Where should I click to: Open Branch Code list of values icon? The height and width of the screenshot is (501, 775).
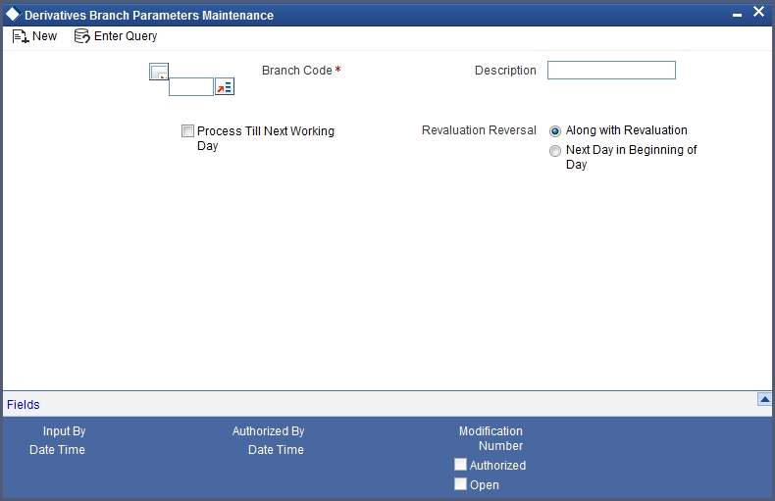pyautogui.click(x=225, y=87)
